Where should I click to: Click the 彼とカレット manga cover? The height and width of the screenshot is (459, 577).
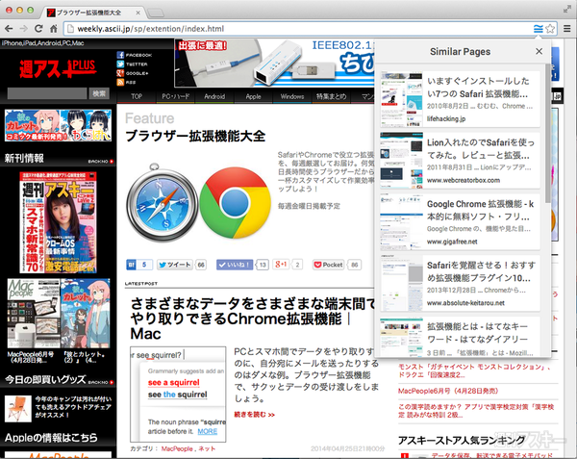click(x=86, y=314)
